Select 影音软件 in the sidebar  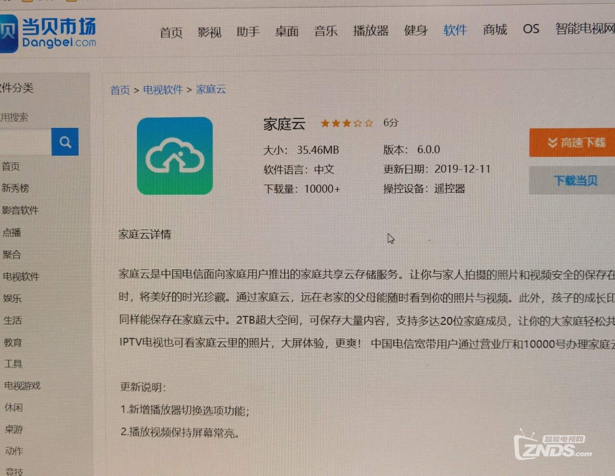click(20, 210)
